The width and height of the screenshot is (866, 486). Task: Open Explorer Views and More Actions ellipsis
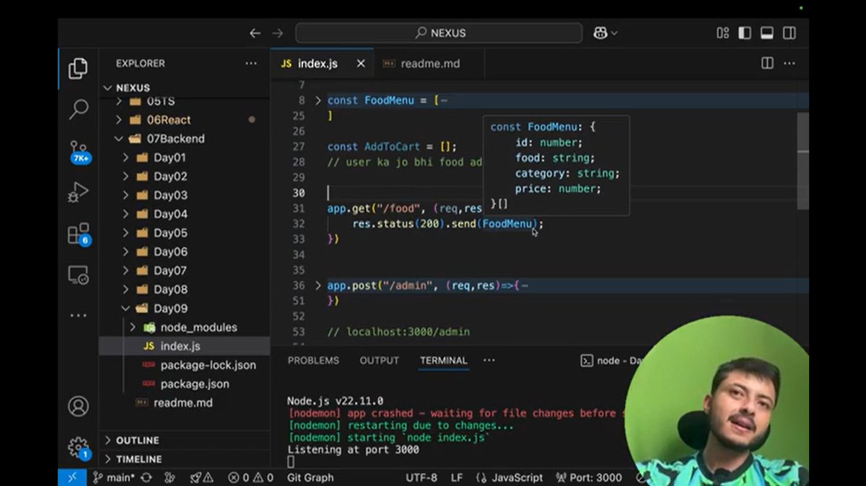[x=250, y=63]
